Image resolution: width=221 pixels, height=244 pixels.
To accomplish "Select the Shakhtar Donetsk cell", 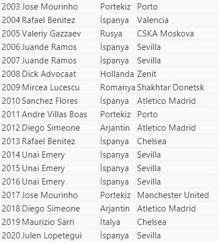I will tap(171, 88).
